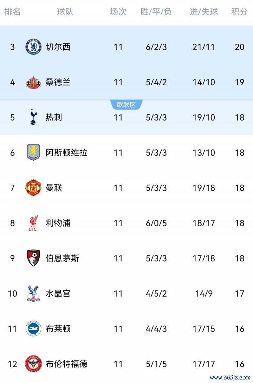Open the Bournemouth crest icon
This screenshot has height=383, width=253.
[x=33, y=258]
